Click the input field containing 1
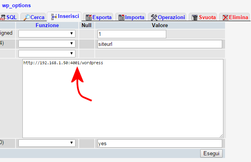Image resolution: width=251 pixels, height=162 pixels. click(132, 34)
